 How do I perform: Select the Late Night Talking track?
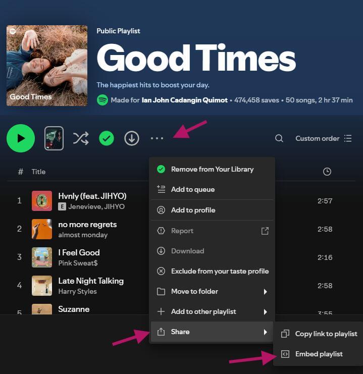91,281
